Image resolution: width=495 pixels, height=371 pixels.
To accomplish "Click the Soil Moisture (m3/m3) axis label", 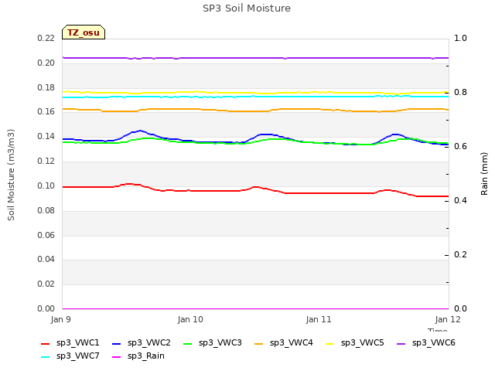I will [11, 175].
